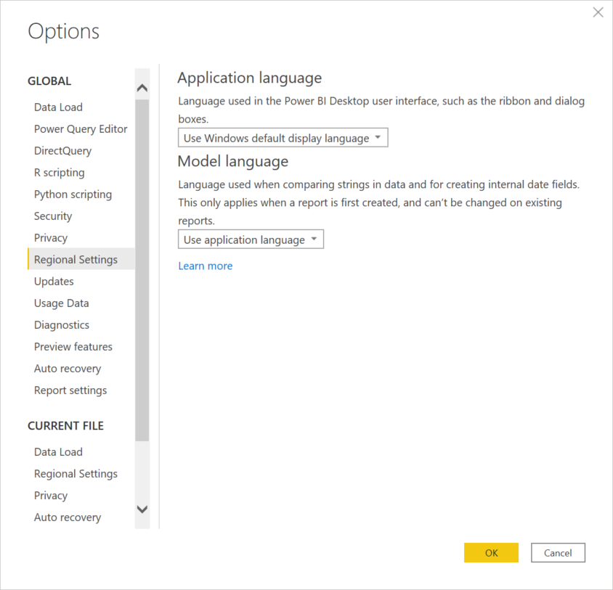Viewport: 613px width, 590px height.
Task: Select Updates in the sidebar
Action: [x=53, y=281]
